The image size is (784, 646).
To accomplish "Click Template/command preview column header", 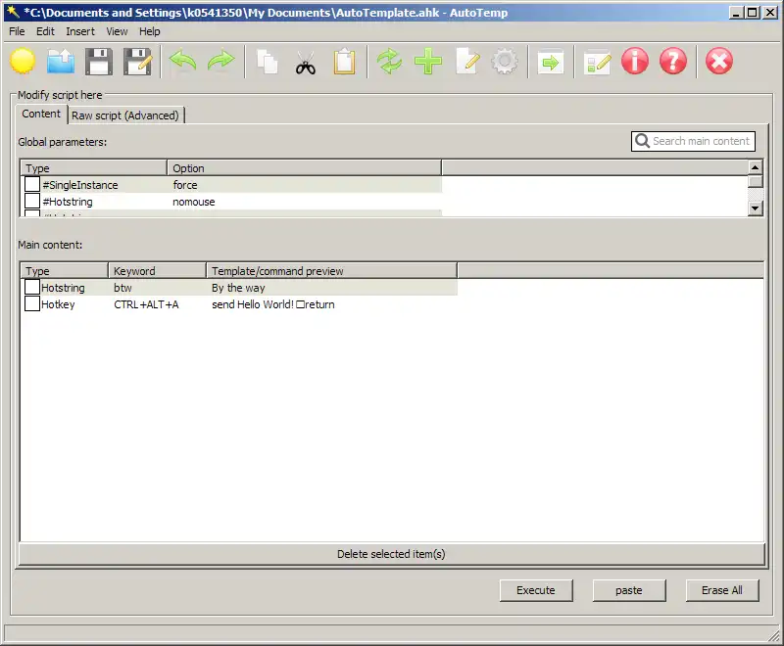I will click(x=331, y=271).
